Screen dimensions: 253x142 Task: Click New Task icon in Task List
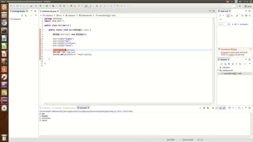pyautogui.click(x=220, y=16)
